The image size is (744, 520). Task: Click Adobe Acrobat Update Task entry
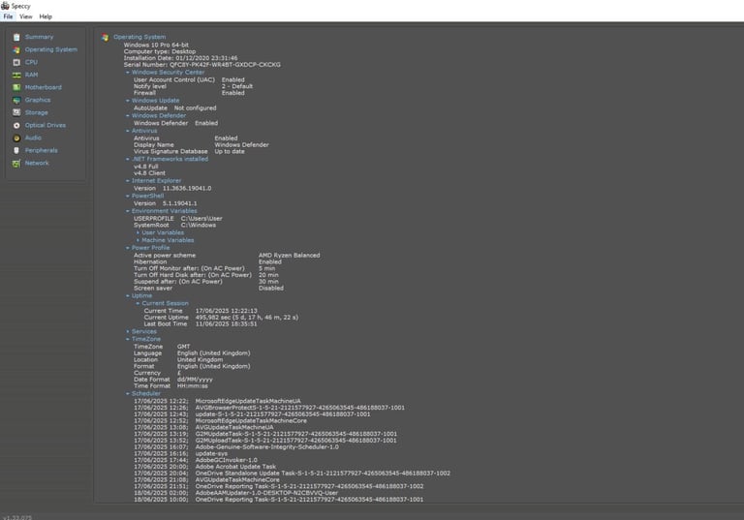point(235,467)
